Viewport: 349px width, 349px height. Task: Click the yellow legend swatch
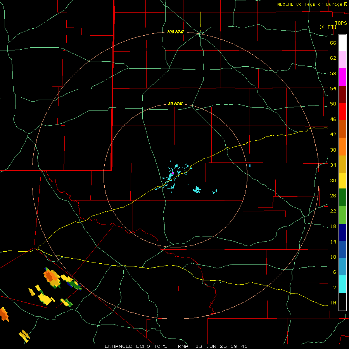(x=342, y=181)
